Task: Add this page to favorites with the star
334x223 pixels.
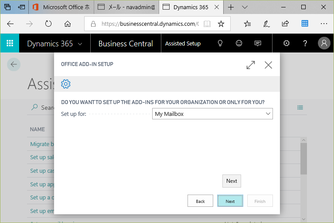Action: [x=221, y=24]
